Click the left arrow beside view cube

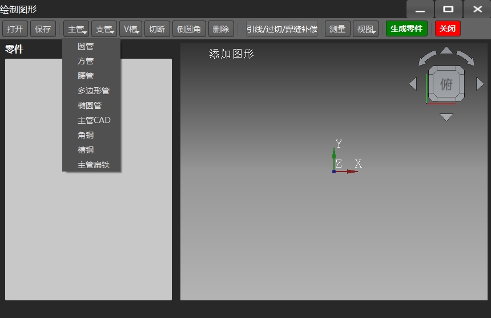(x=413, y=84)
